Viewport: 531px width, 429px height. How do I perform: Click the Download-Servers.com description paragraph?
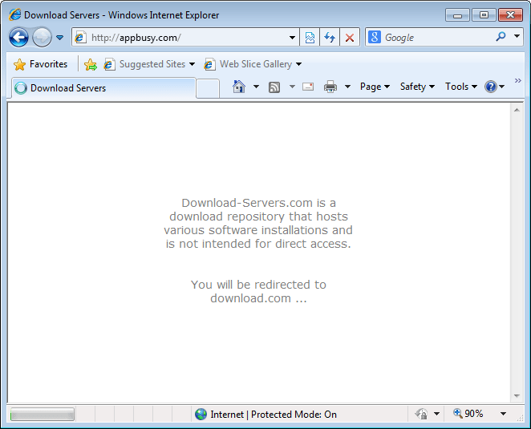point(258,224)
